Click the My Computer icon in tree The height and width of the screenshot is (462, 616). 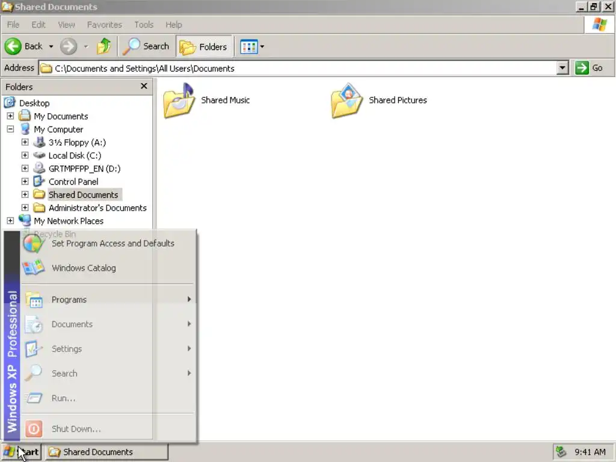25,129
